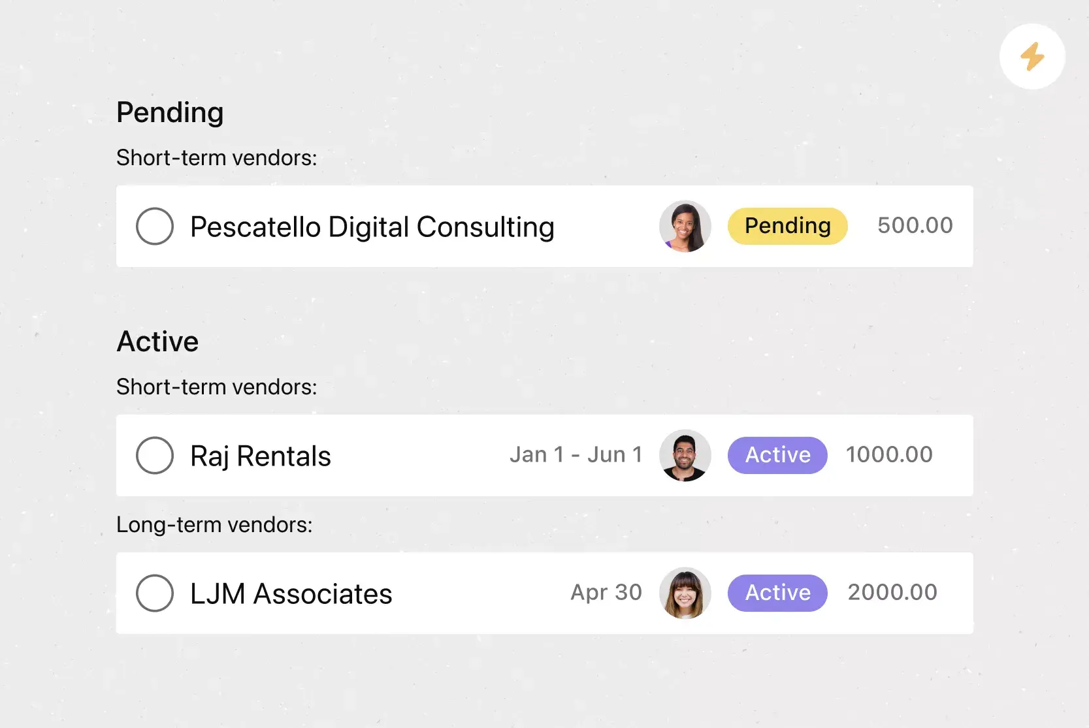This screenshot has width=1089, height=728.
Task: Select the completion circle for LJM Associates
Action: [154, 593]
